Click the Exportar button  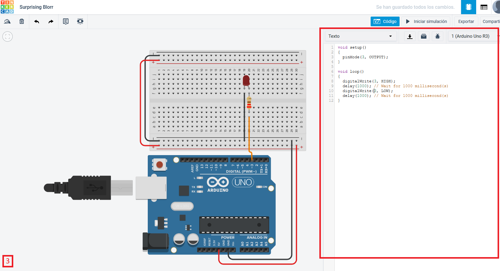click(466, 21)
